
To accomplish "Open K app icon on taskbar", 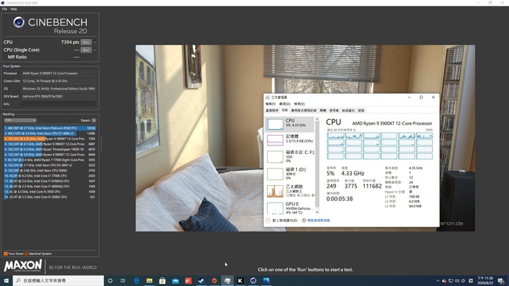I will 240,280.
